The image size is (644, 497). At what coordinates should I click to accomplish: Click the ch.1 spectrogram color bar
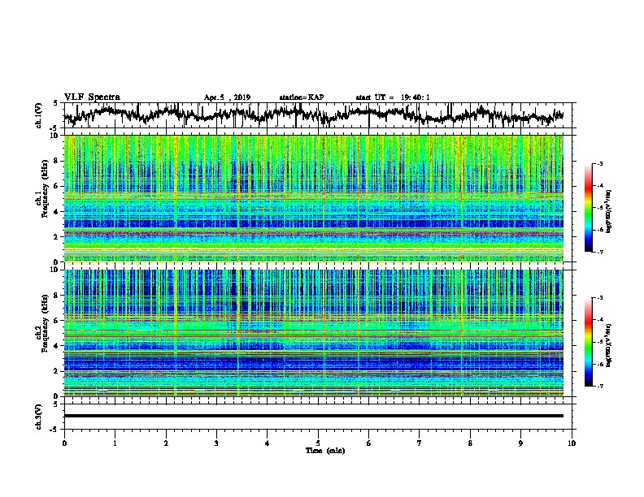tap(588, 208)
